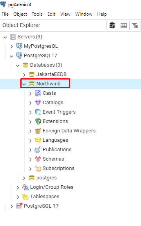Select the MyPostgreSQL server label

pyautogui.click(x=41, y=46)
